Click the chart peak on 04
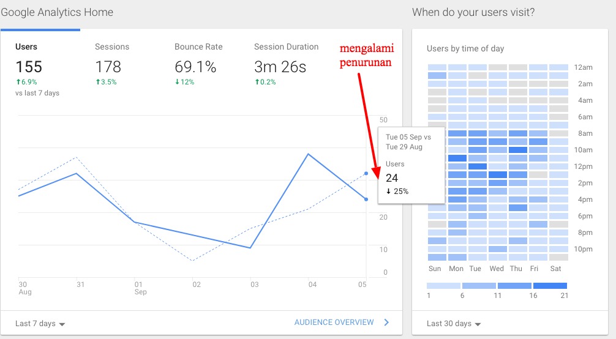616x339 pixels. (x=308, y=154)
